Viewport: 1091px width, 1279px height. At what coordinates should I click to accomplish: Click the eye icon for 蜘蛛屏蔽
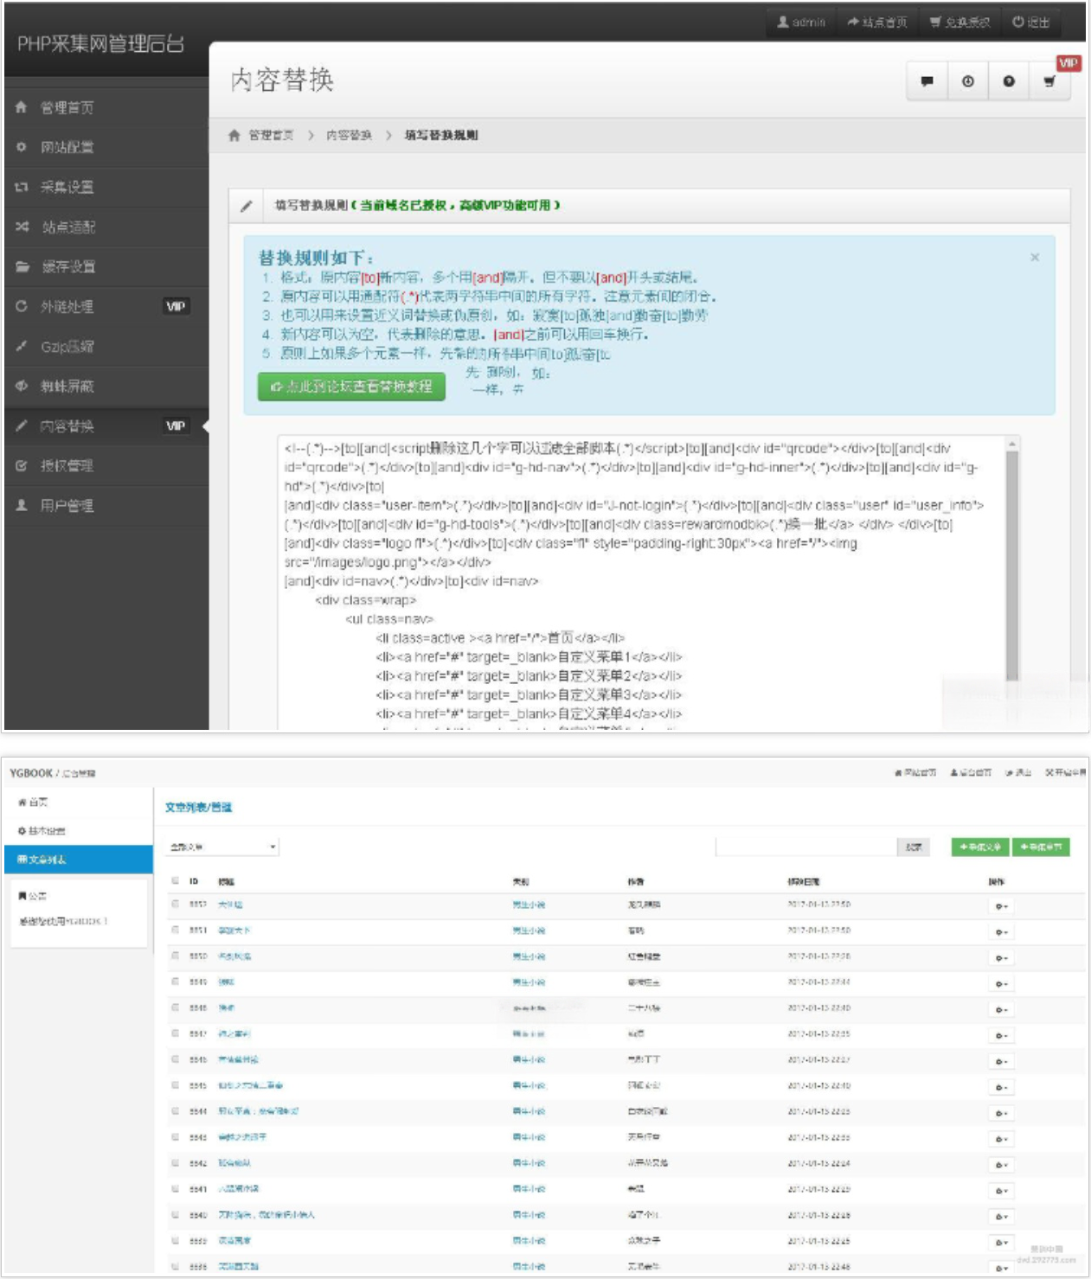coord(22,386)
